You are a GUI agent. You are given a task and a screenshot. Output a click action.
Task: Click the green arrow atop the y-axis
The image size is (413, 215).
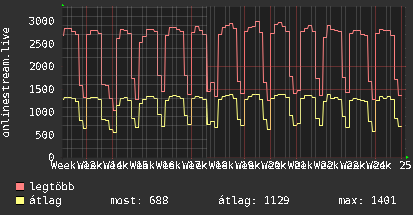point(63,5)
